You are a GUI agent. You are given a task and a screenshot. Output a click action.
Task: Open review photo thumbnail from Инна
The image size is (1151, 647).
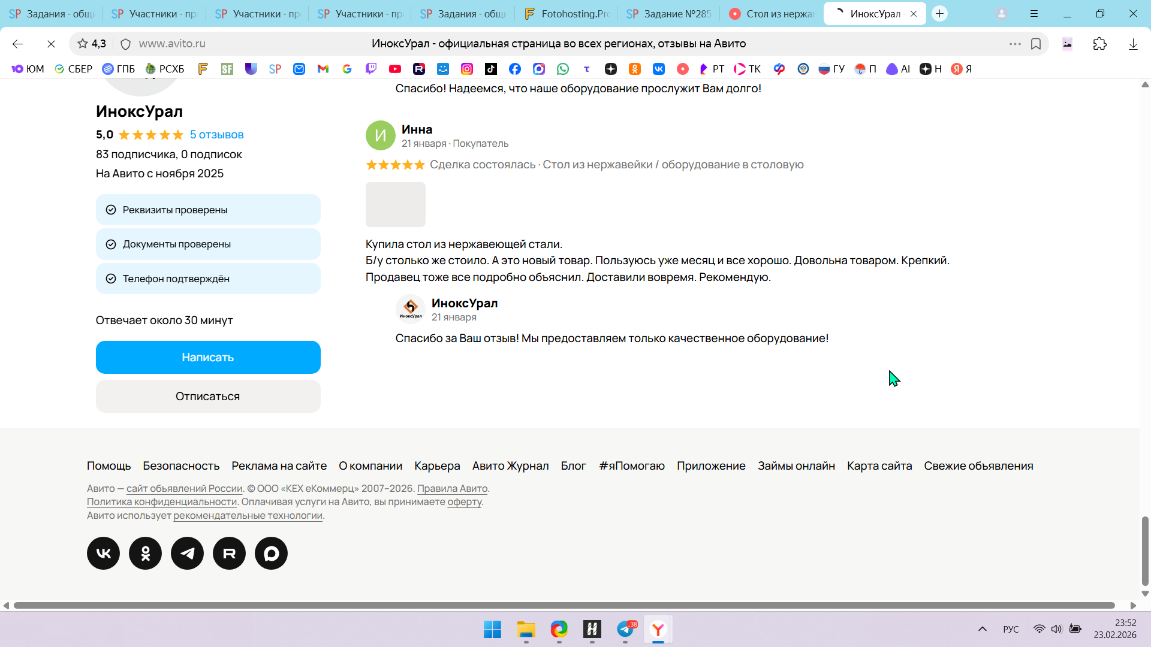[x=396, y=204]
